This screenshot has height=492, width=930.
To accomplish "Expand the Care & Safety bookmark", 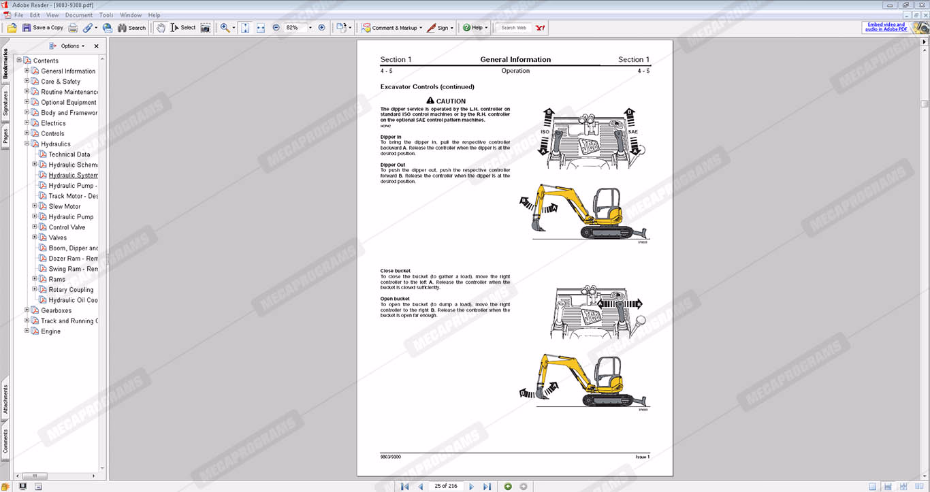I will [27, 81].
